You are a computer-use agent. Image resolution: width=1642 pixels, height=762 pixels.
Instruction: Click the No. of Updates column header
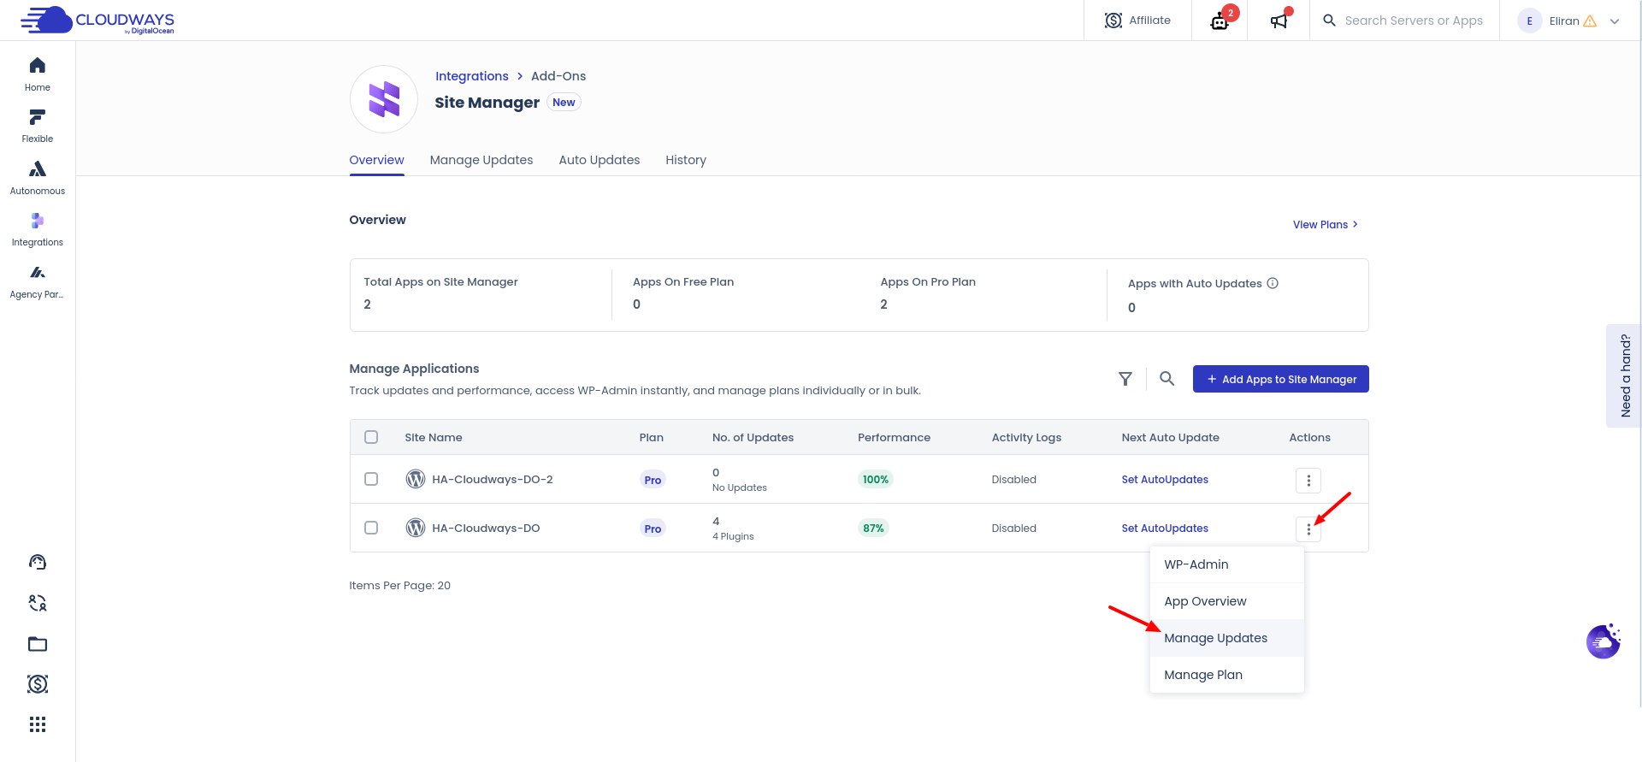pyautogui.click(x=753, y=437)
